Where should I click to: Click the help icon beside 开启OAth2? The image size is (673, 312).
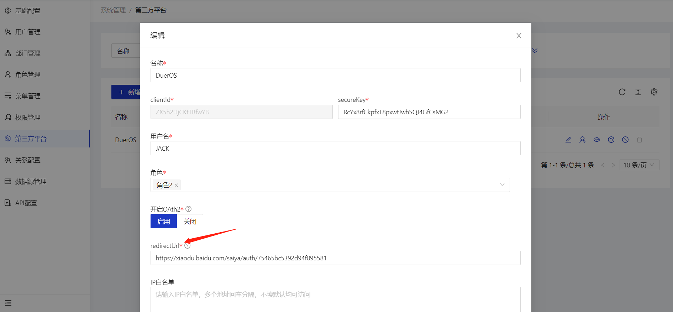[189, 209]
